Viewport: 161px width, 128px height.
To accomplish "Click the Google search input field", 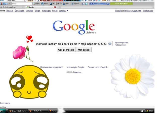I will [x=71, y=44].
